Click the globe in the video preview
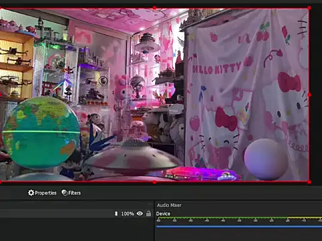 point(42,133)
